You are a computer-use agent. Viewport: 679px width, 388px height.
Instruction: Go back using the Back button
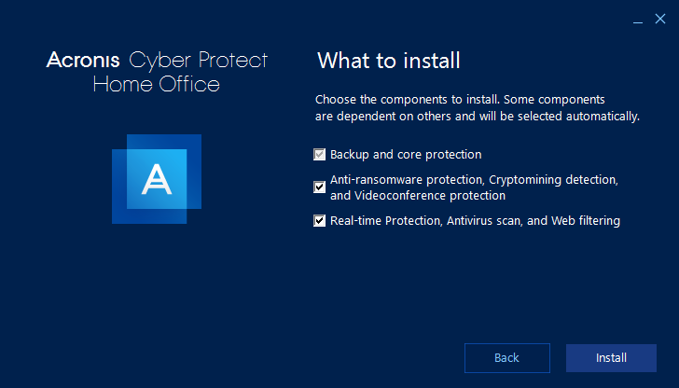tap(507, 358)
